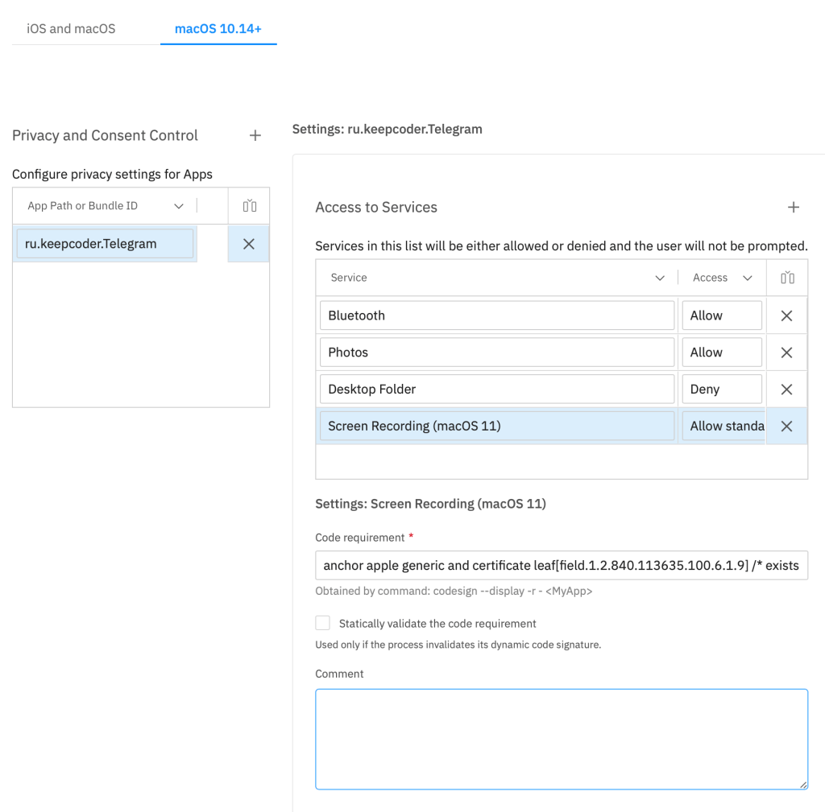
Task: Delete the Photos service row
Action: click(x=787, y=352)
